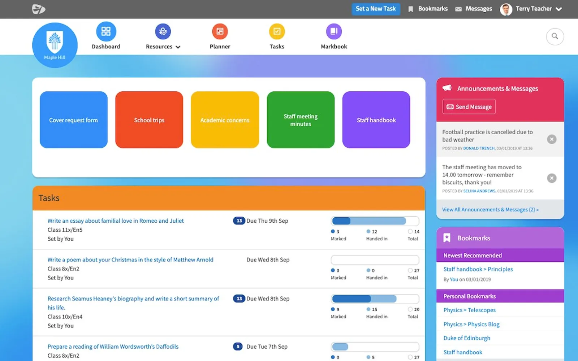The width and height of the screenshot is (578, 361).
Task: Open the School trips tile
Action: (149, 120)
